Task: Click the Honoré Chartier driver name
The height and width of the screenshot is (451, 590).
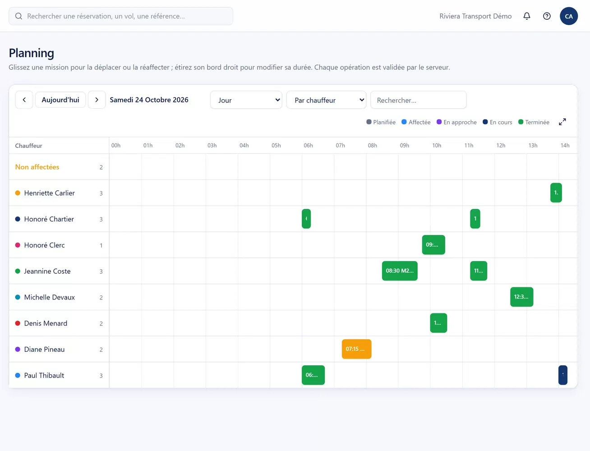Action: [x=49, y=219]
